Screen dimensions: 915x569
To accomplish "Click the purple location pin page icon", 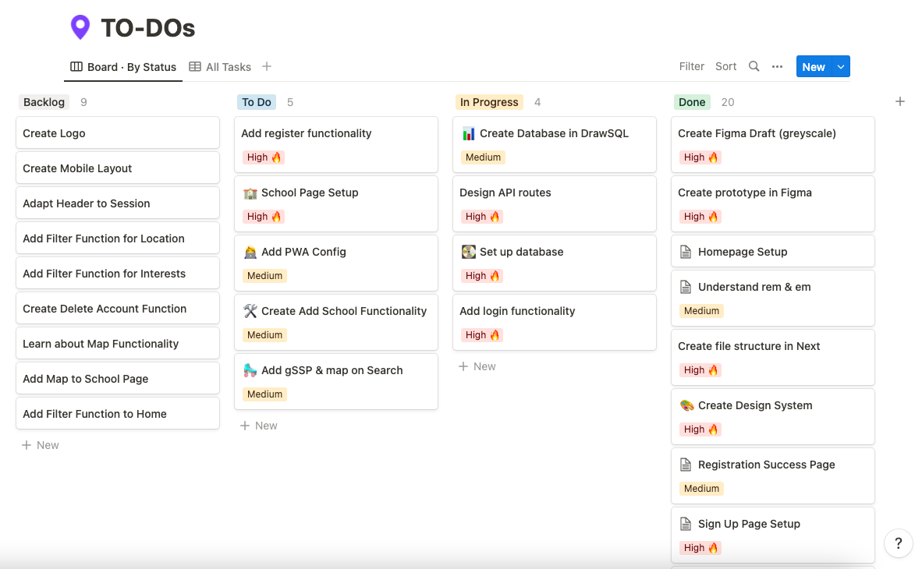I will coord(80,27).
